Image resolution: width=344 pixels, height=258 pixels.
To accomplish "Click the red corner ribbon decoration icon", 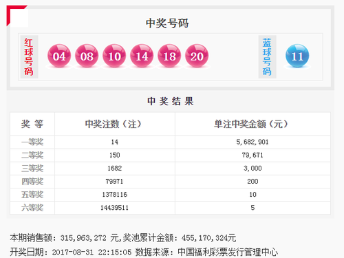I will click(x=17, y=16).
